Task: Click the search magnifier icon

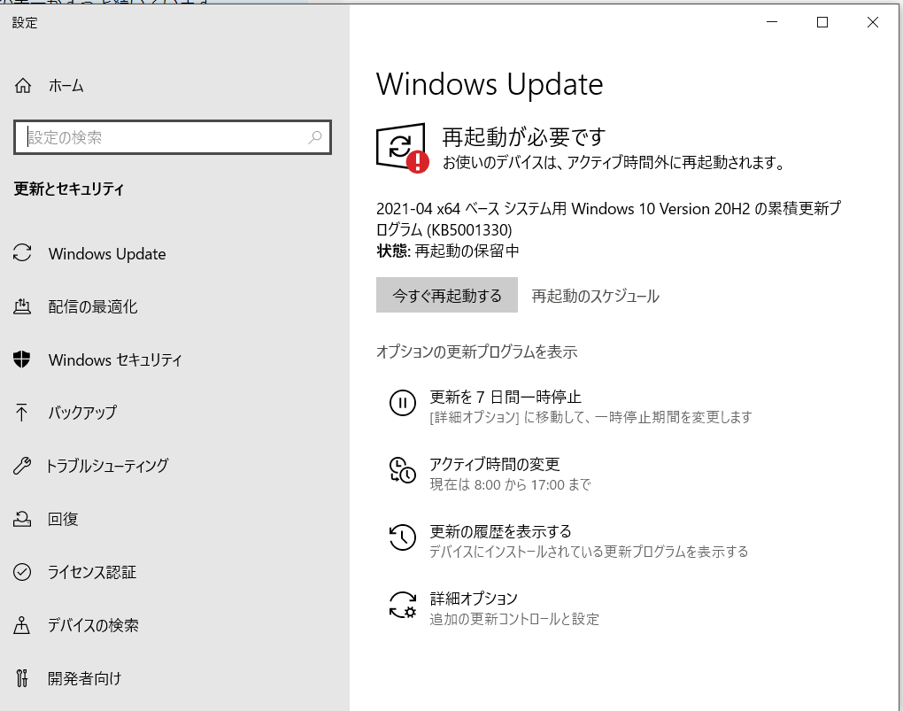Action: pos(314,137)
